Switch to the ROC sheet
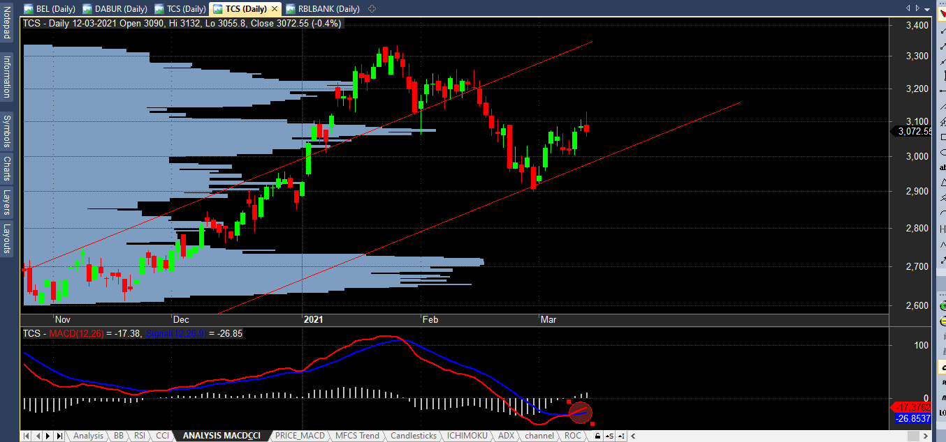 [573, 436]
